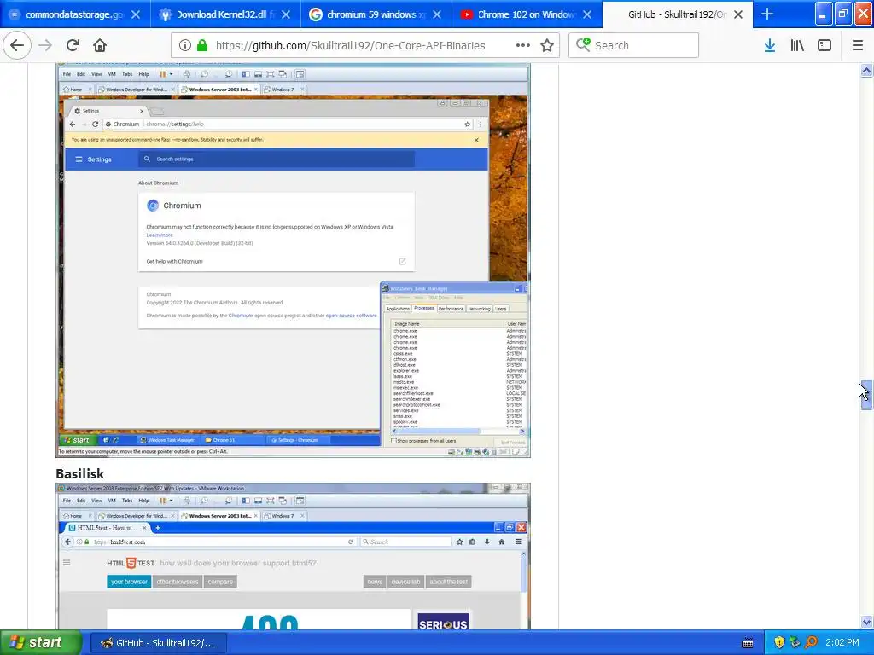Viewport: 874px width, 655px height.
Task: Close the commondatastorage tab
Action: tap(136, 14)
